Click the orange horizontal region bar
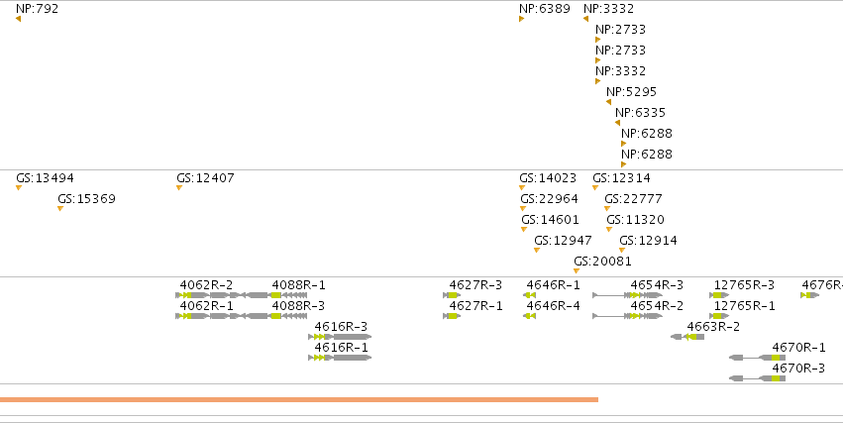843x423 pixels. point(299,400)
